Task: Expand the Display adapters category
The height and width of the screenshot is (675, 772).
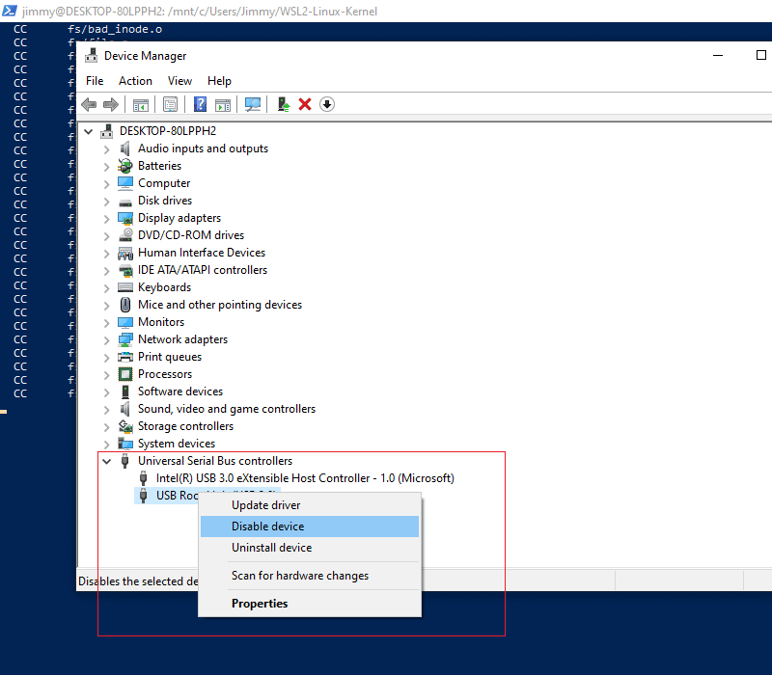Action: pos(106,219)
